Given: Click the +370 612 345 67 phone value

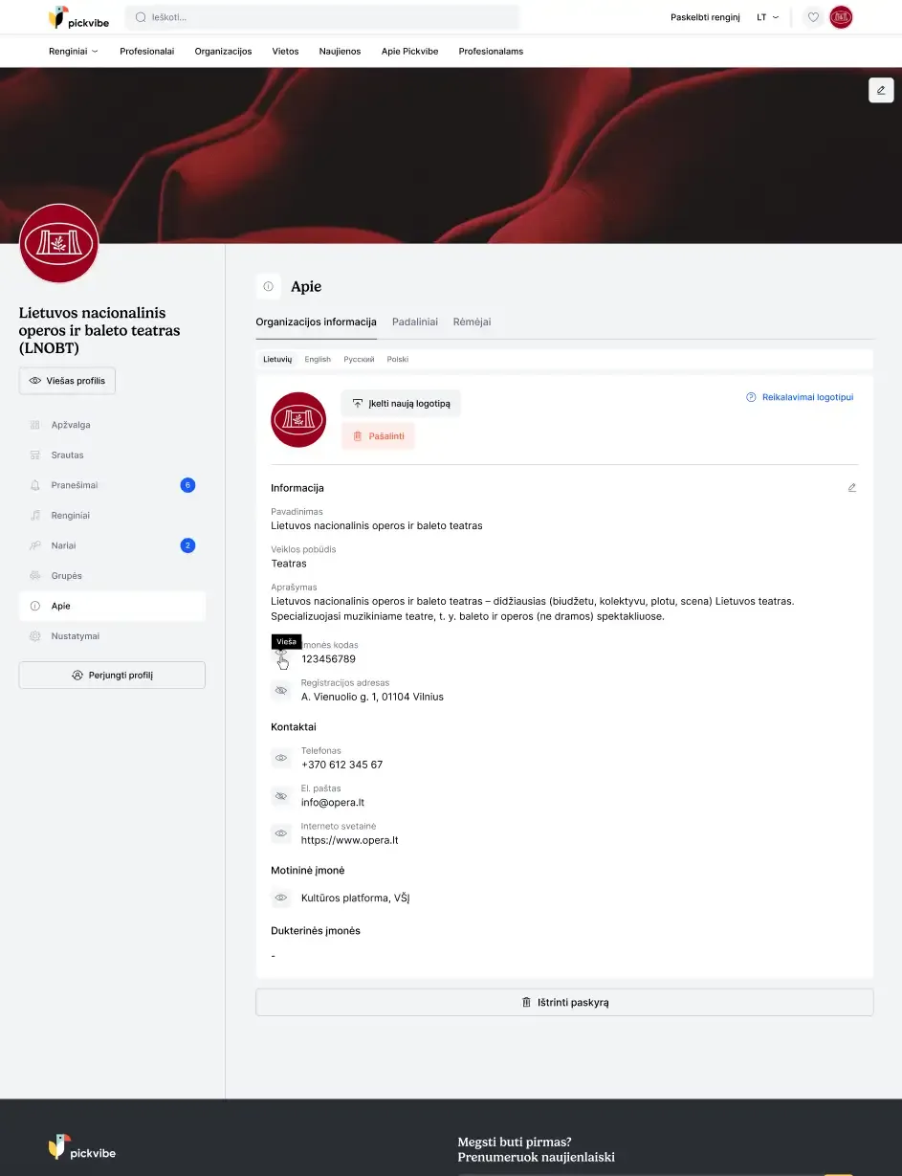Looking at the screenshot, I should 341,765.
